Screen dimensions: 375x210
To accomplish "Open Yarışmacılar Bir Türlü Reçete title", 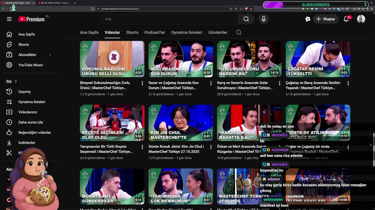I will (106, 149).
